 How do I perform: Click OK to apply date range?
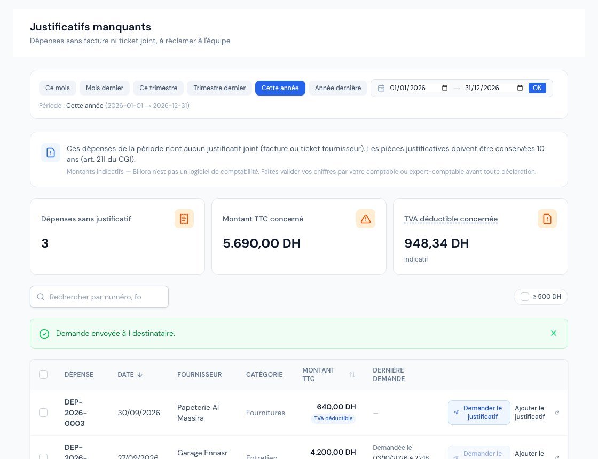[x=537, y=88]
